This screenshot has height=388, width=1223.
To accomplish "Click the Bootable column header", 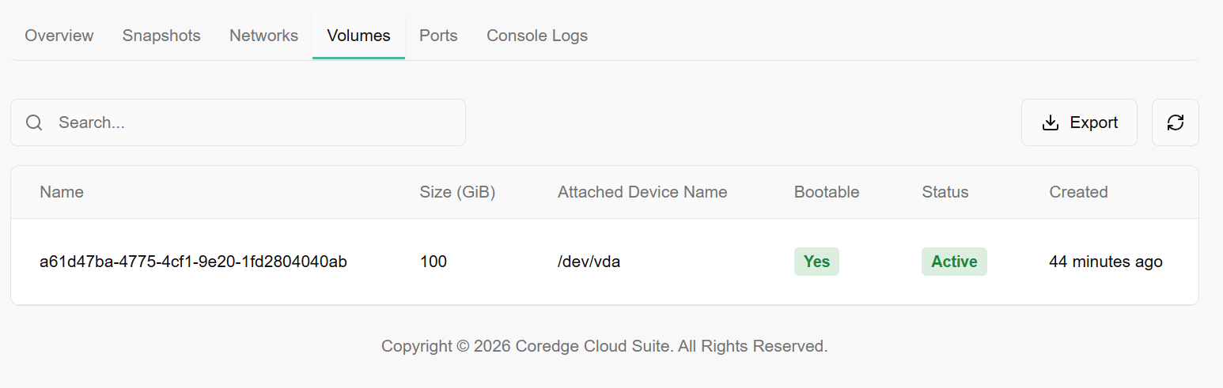I will pyautogui.click(x=826, y=192).
